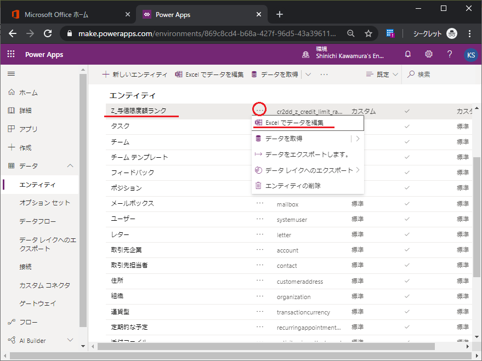Click the entity list horizontal scrollbar
Viewport: 482px width, 361px height.
(x=266, y=346)
